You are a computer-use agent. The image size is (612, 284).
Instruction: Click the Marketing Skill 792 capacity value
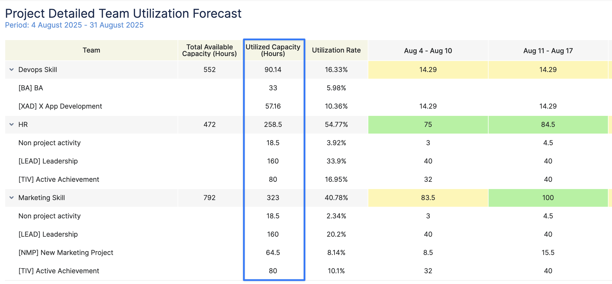click(209, 198)
